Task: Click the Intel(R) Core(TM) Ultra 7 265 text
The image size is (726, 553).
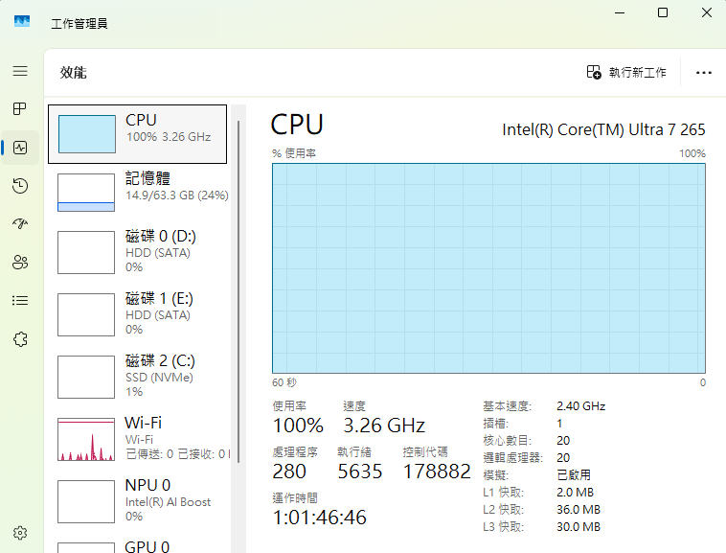Action: (603, 129)
